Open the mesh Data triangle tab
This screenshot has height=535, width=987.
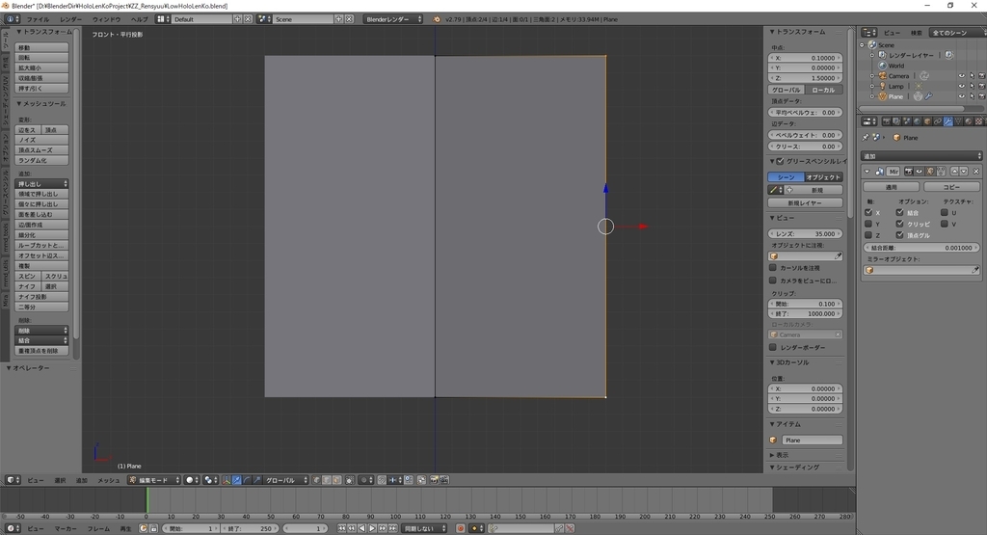click(x=959, y=121)
